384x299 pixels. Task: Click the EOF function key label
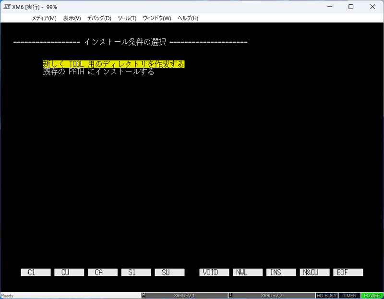pos(348,272)
